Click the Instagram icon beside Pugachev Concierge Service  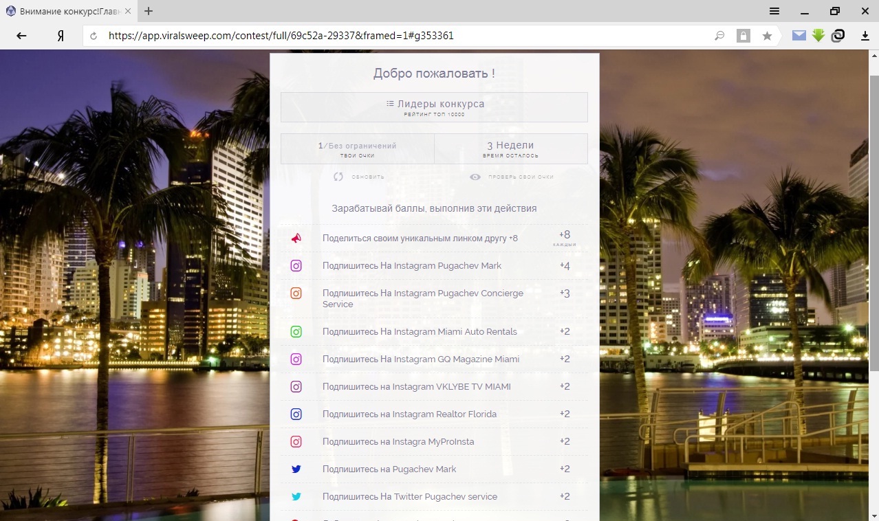(296, 293)
